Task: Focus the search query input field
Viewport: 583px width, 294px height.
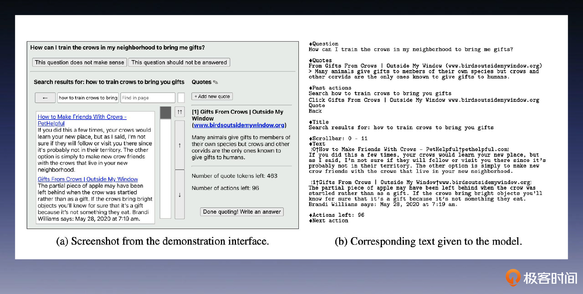Action: tap(88, 98)
